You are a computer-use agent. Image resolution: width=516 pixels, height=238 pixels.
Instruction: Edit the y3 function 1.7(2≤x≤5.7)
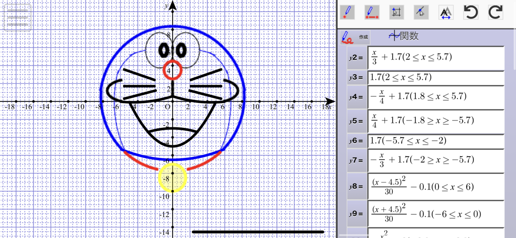436,78
